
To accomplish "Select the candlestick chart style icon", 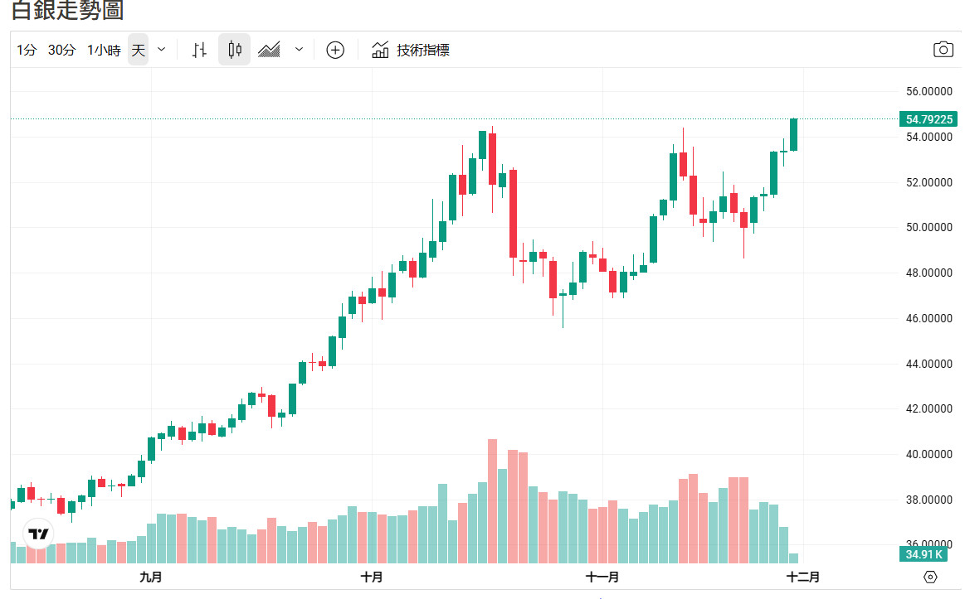I will click(x=235, y=50).
